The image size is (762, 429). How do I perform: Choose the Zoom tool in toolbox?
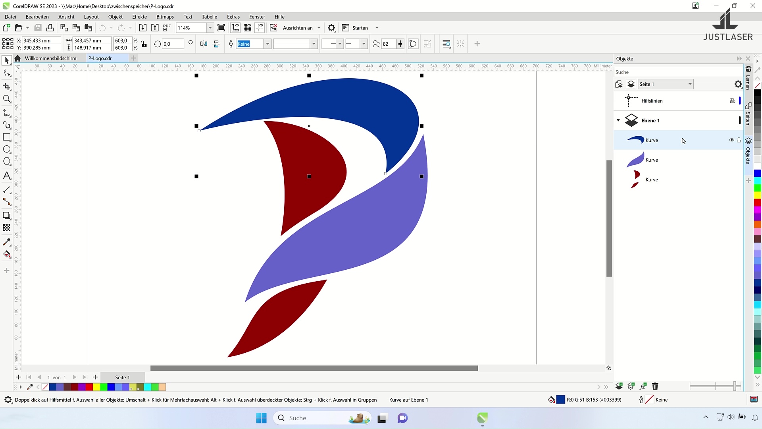(7, 99)
